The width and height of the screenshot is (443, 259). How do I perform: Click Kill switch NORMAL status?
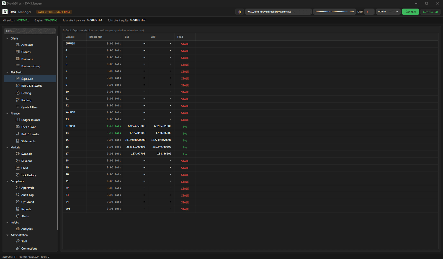coord(23,20)
